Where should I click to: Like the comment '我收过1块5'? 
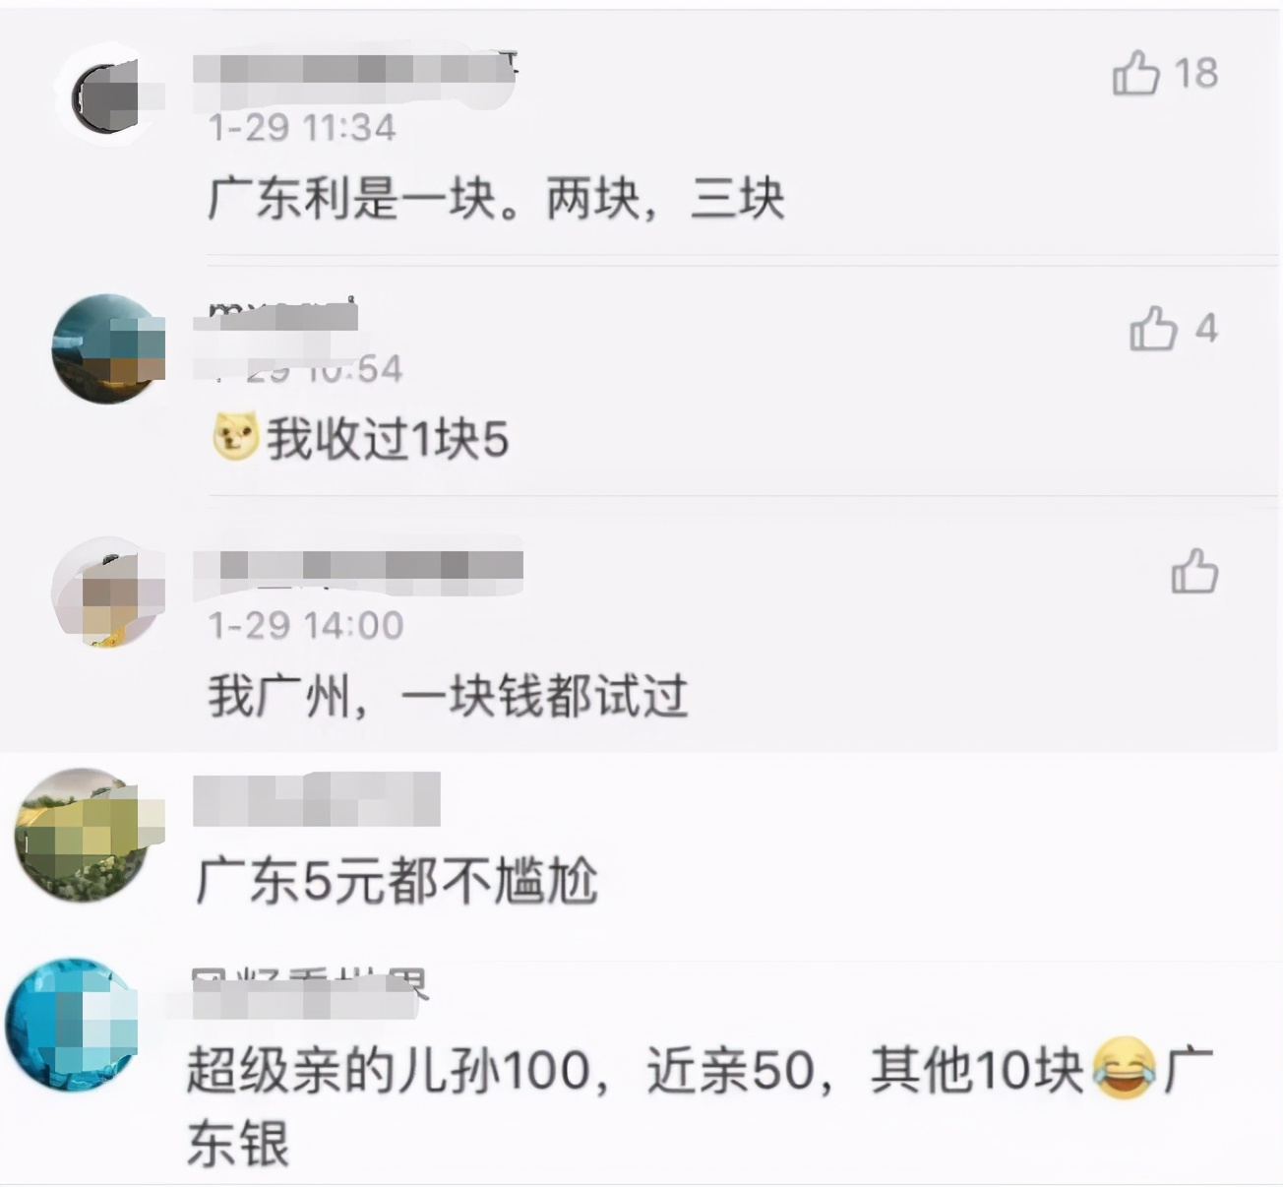(1153, 328)
